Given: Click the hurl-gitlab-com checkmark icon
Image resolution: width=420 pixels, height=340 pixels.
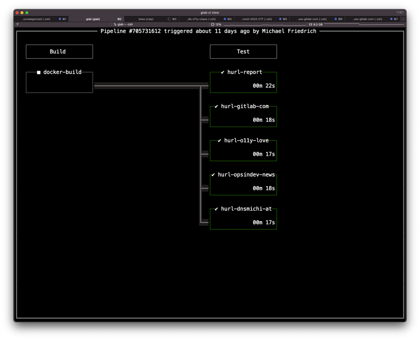Looking at the screenshot, I should click(x=216, y=107).
